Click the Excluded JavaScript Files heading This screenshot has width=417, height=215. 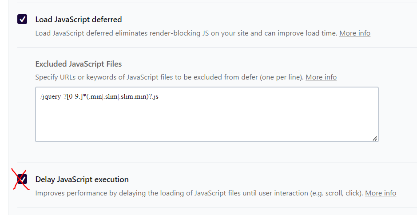tap(78, 64)
